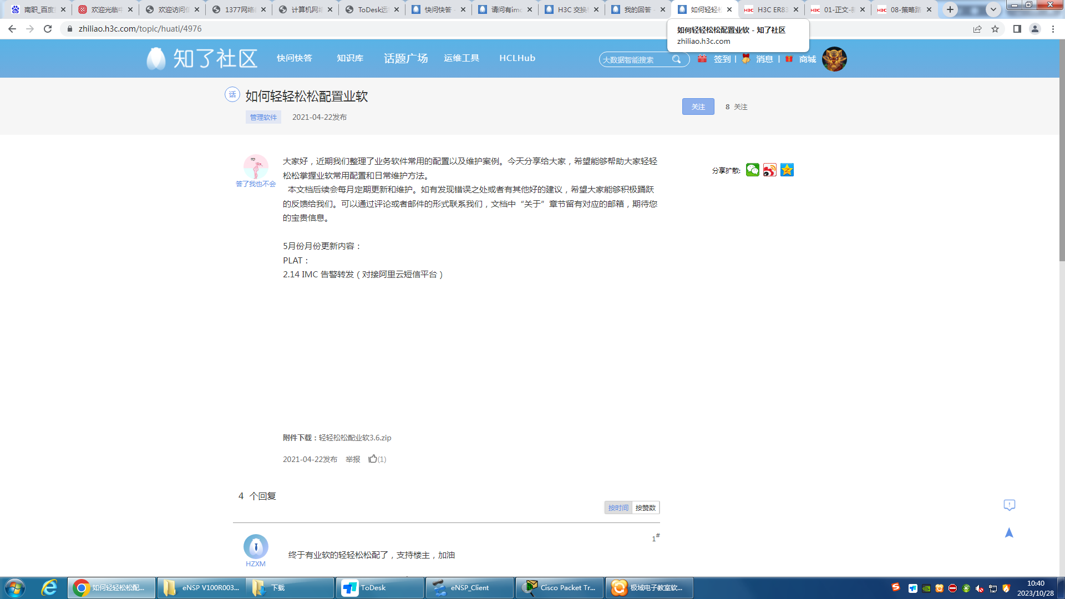Image resolution: width=1065 pixels, height=599 pixels.
Task: Share the post via WeChat icon
Action: [752, 170]
